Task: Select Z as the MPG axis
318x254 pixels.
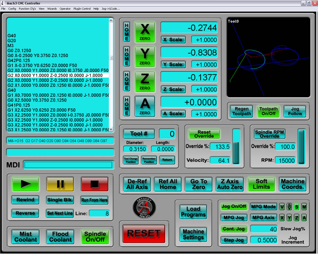Action: tap(297, 218)
